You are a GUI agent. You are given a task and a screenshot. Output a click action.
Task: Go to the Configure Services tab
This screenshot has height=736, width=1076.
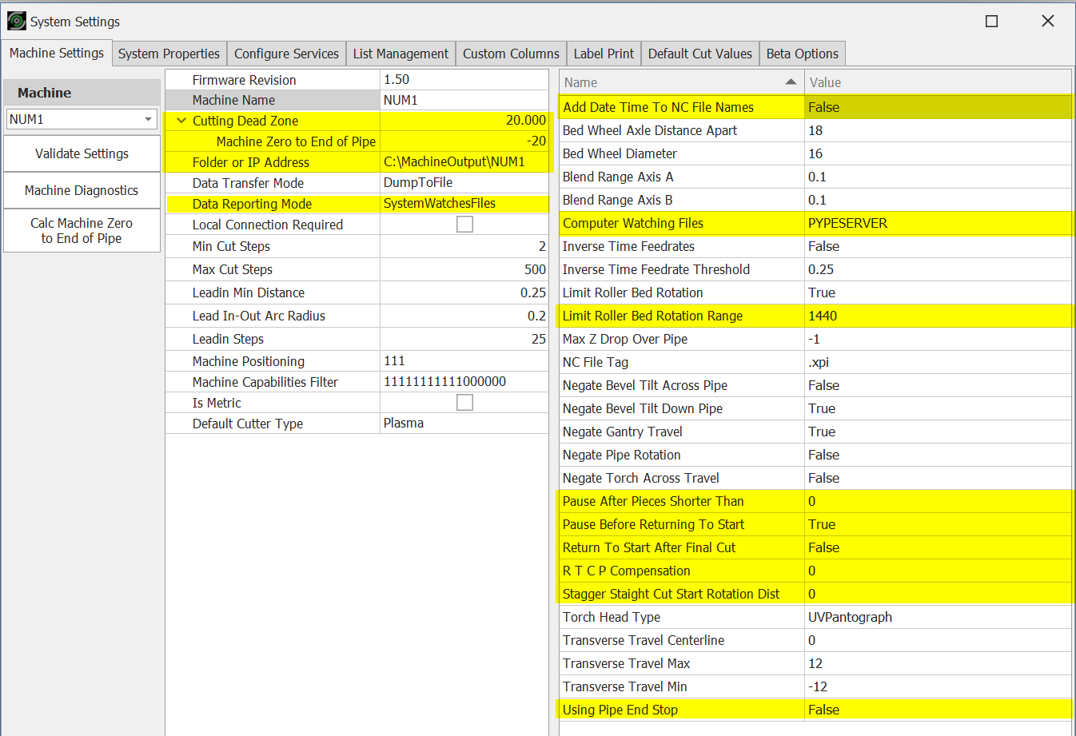286,54
